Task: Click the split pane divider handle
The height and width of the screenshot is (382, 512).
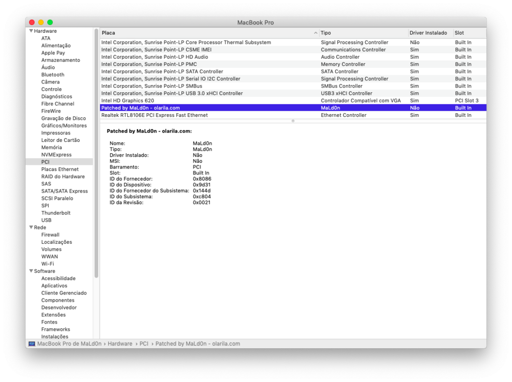Action: pos(293,121)
